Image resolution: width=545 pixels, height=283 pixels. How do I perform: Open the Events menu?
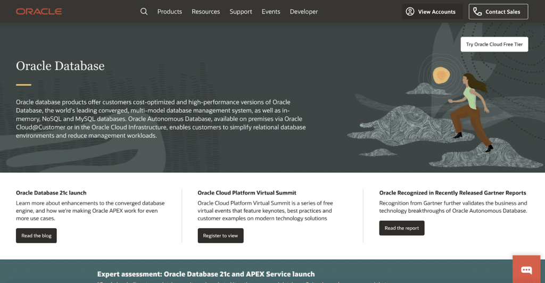point(271,12)
